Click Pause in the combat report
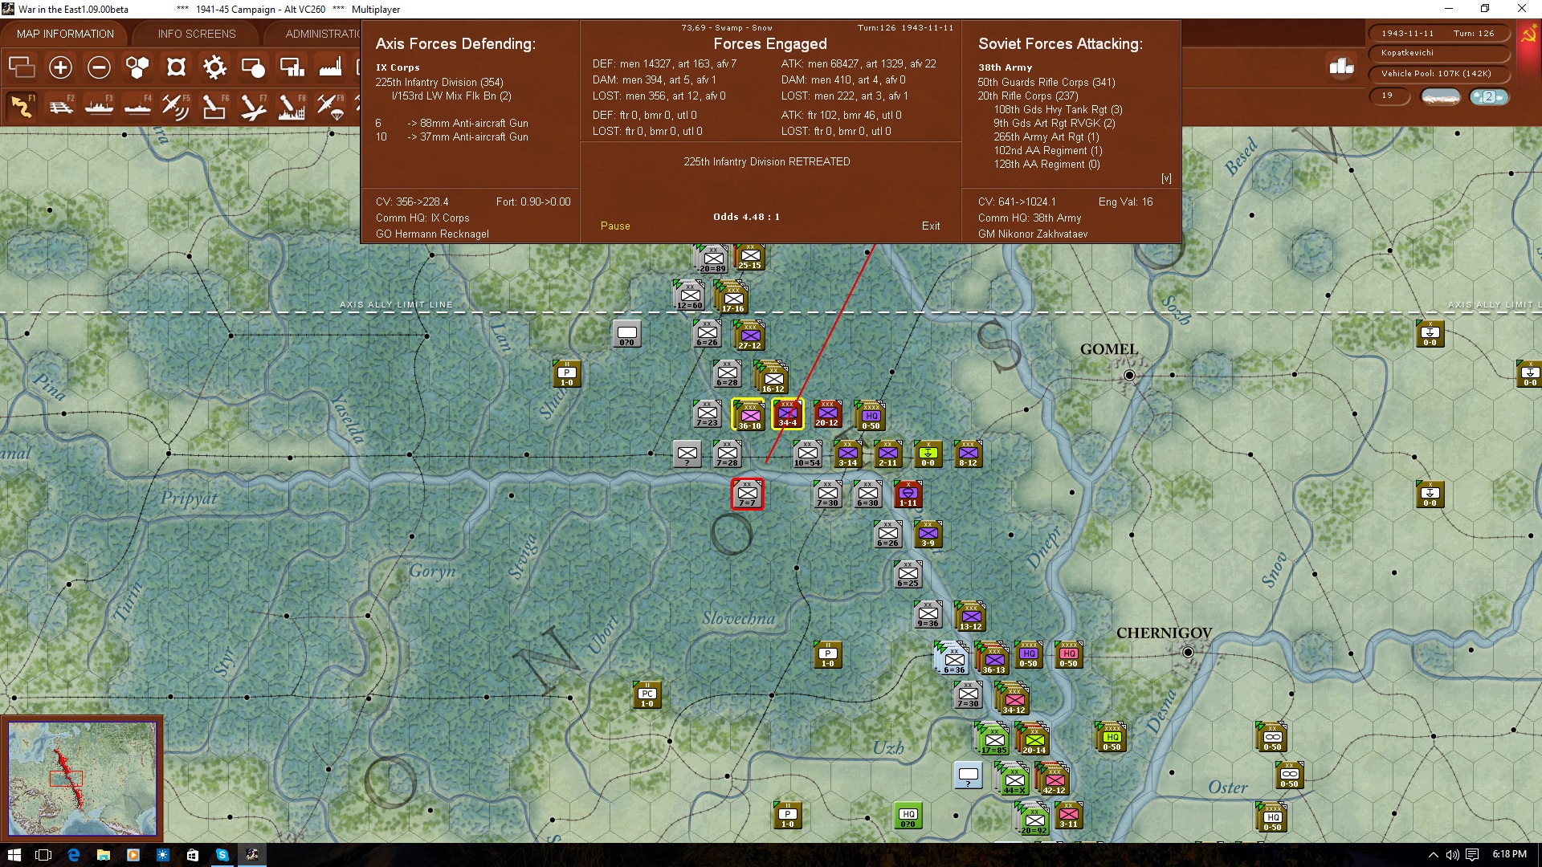This screenshot has width=1542, height=867. [x=615, y=226]
